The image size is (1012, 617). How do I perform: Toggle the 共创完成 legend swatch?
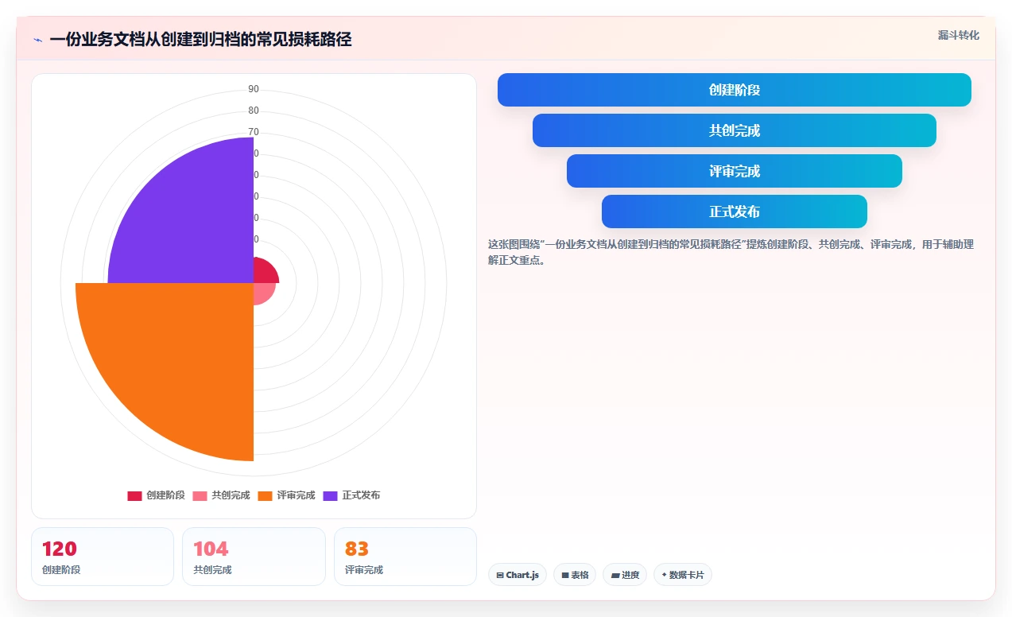coord(200,495)
